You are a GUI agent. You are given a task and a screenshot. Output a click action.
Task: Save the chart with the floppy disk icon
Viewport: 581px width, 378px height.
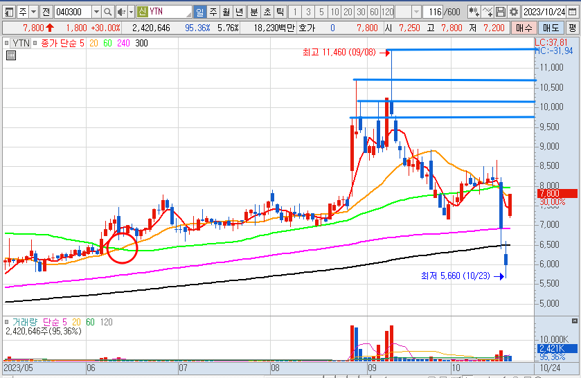point(501,12)
